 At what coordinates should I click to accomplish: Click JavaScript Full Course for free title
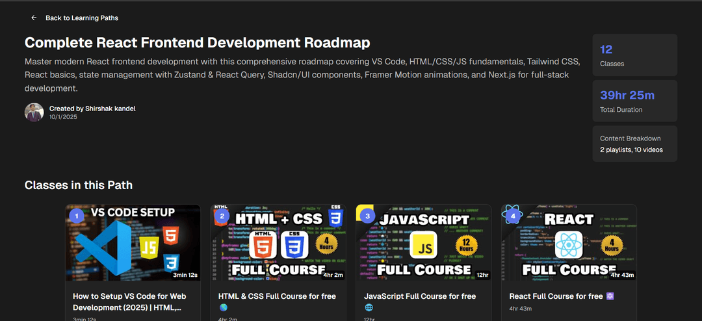(420, 296)
